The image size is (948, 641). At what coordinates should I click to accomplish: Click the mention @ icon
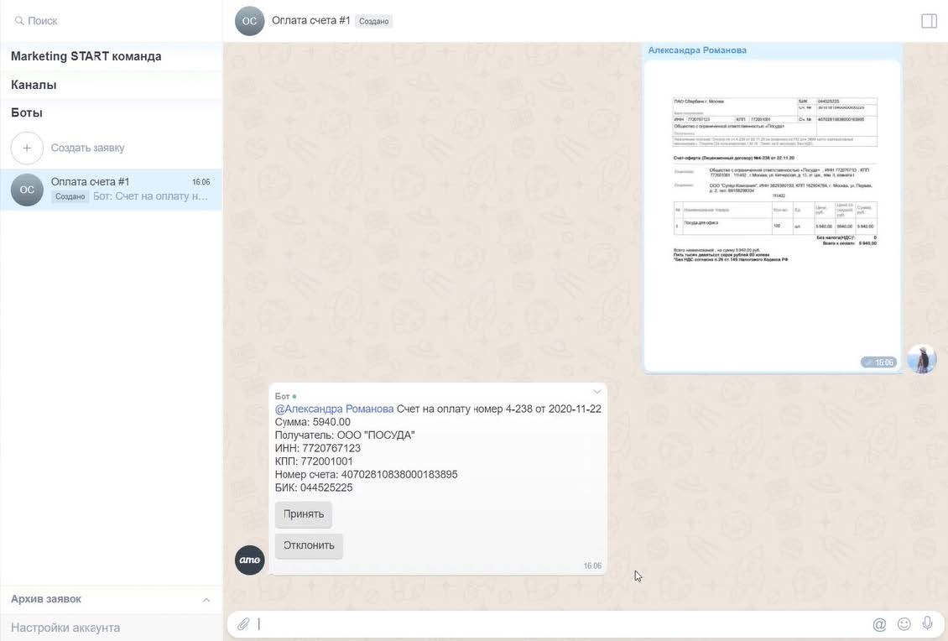(879, 624)
